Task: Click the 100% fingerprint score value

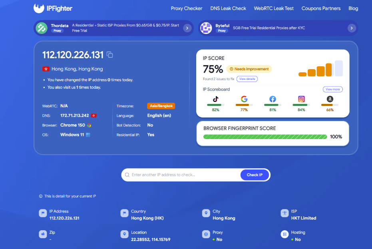Action: click(336, 137)
